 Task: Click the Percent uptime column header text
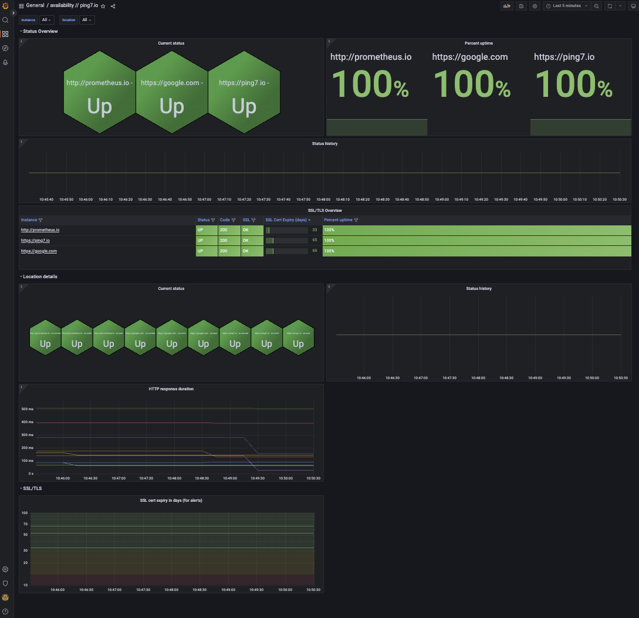(338, 220)
